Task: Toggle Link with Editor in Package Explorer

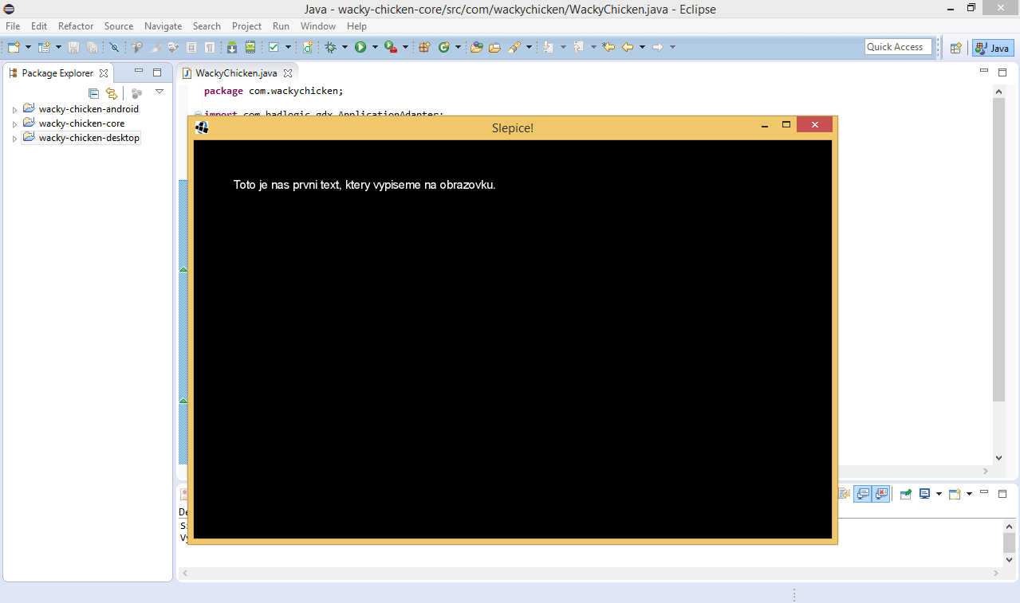Action: click(x=112, y=93)
